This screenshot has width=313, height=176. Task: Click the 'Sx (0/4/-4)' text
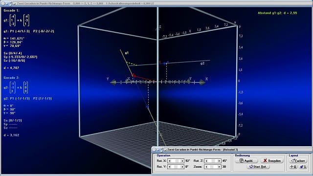tap(13, 53)
